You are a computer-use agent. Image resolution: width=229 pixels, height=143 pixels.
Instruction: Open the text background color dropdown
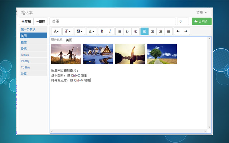79,31
